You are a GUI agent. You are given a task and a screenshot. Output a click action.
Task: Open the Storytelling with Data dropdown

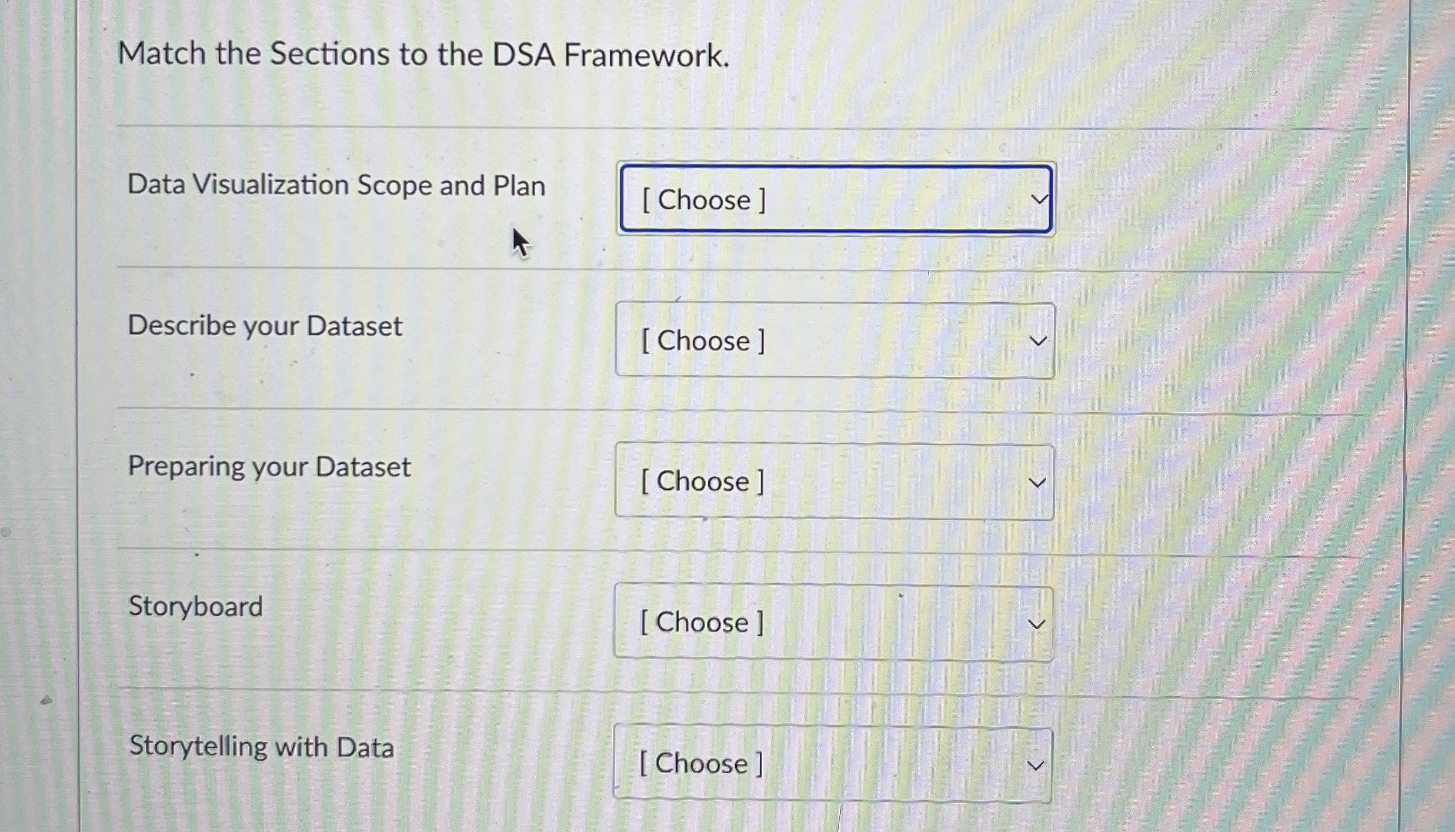coord(832,764)
